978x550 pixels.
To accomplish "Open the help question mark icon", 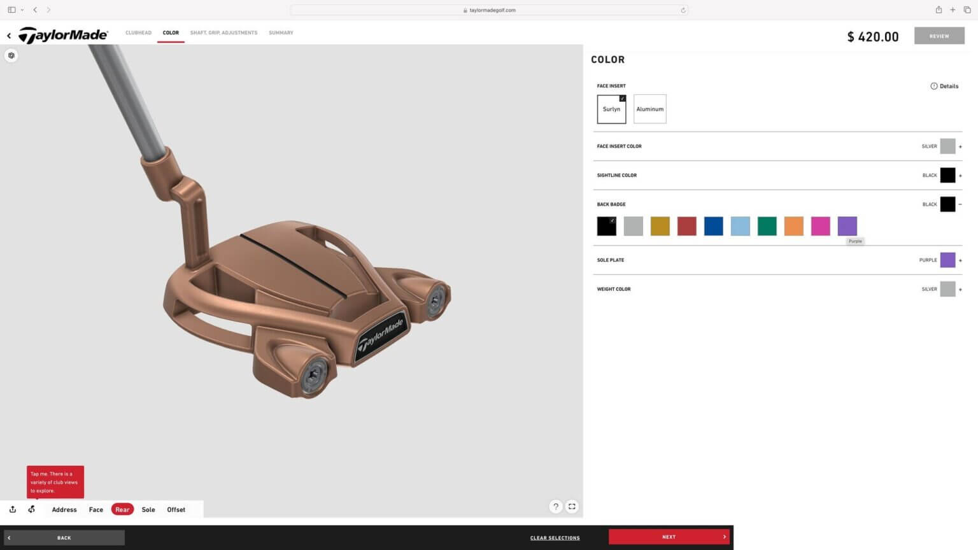I will 556,507.
